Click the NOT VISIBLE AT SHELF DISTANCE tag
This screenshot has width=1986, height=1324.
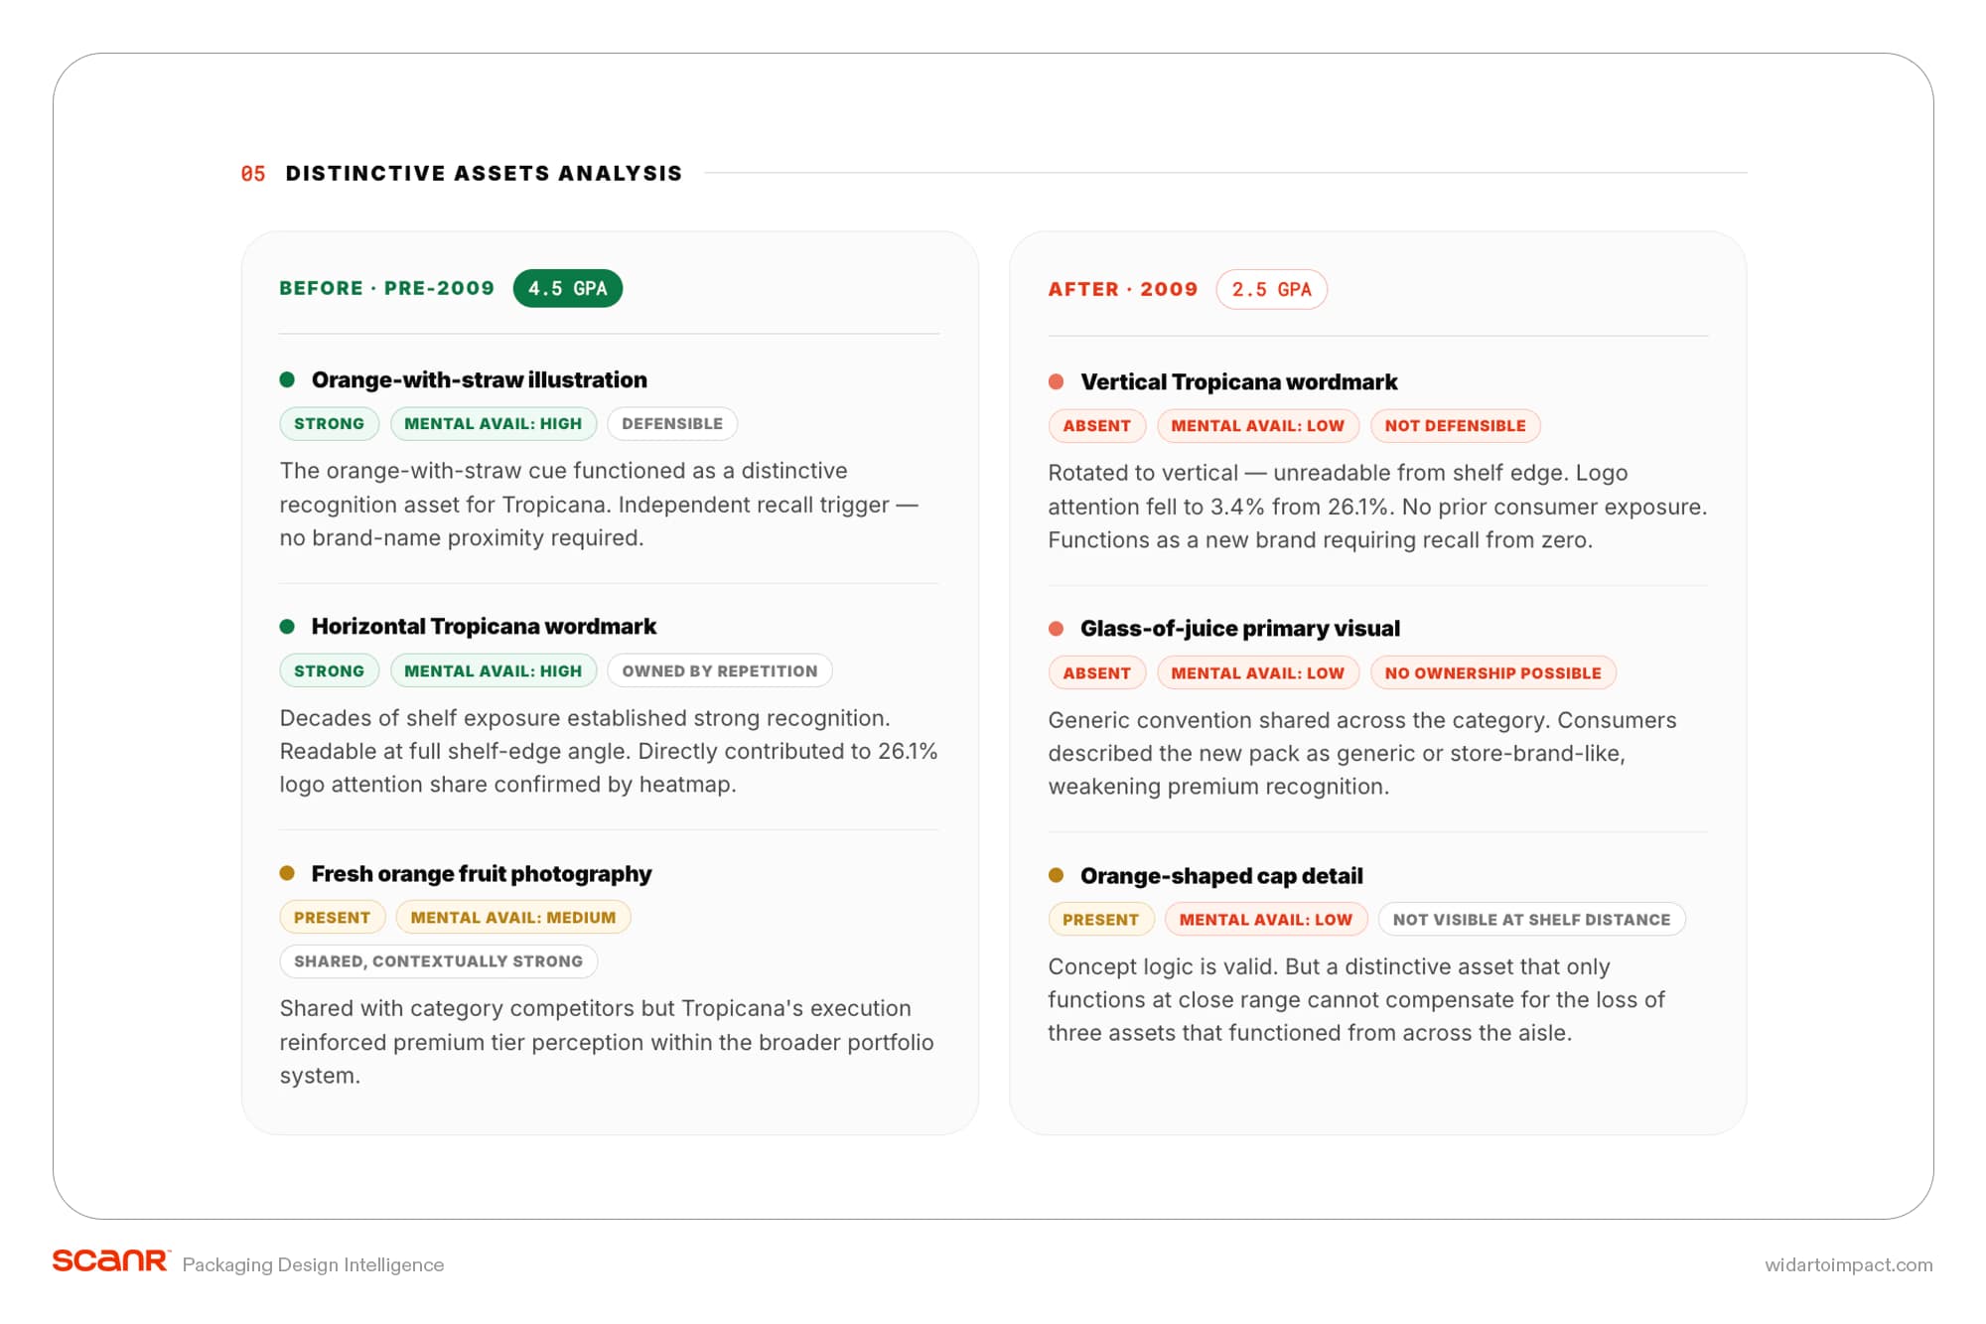pyautogui.click(x=1532, y=920)
